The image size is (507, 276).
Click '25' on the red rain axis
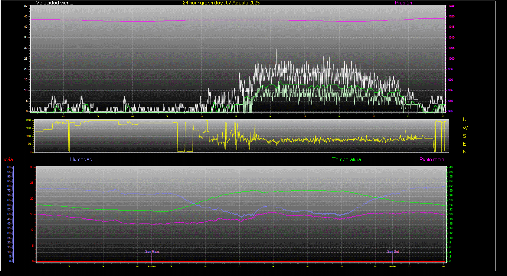tap(32, 183)
